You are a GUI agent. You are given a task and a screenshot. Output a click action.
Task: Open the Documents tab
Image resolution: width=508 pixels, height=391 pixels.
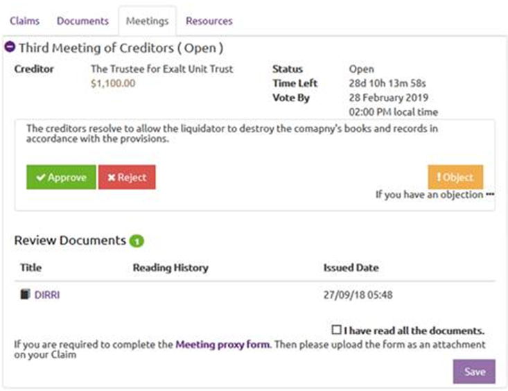coord(82,21)
